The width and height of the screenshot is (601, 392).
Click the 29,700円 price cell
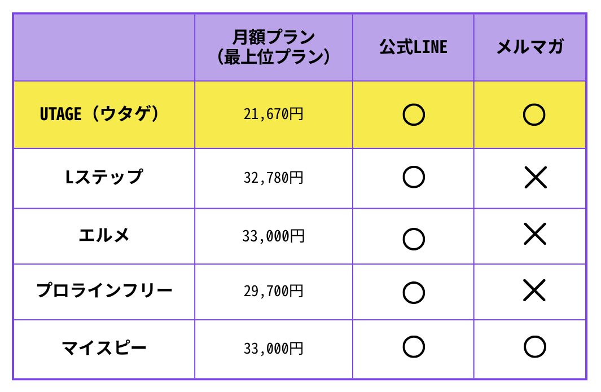click(273, 291)
